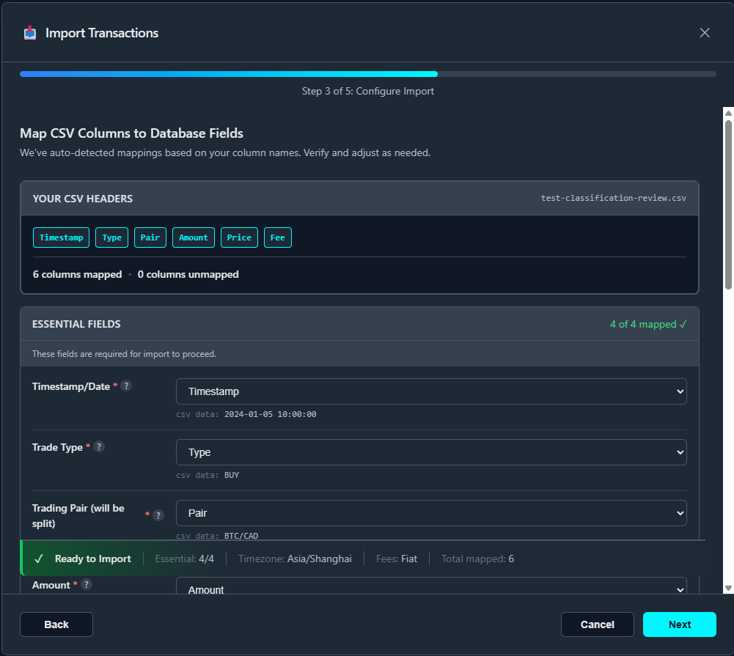Cancel the import wizard
734x656 pixels.
[597, 624]
